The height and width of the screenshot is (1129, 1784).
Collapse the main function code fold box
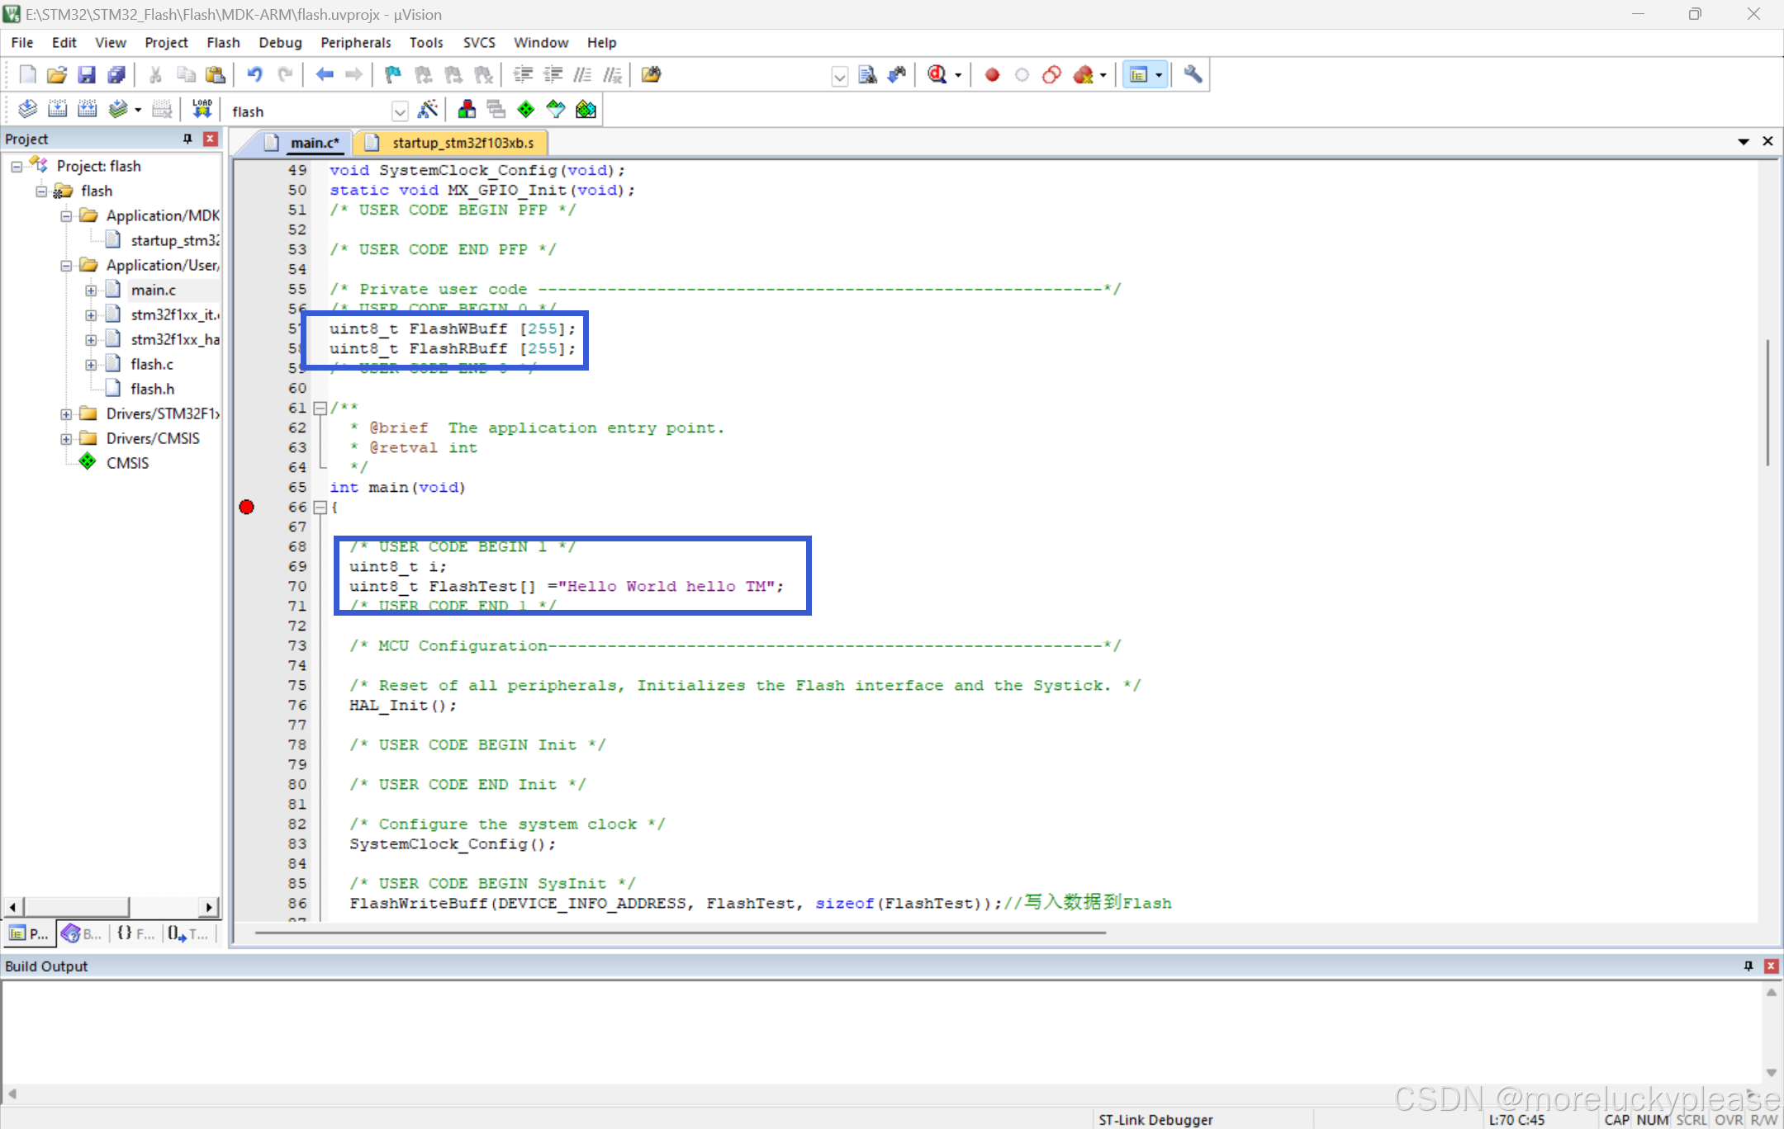320,507
